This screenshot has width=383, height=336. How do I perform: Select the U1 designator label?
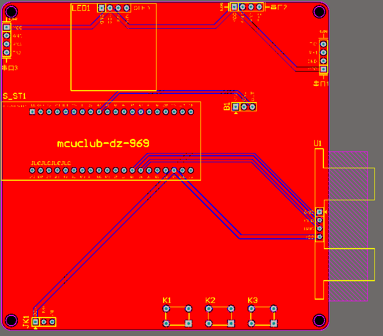pos(317,143)
